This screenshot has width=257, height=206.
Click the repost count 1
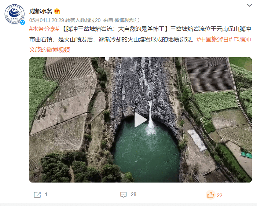point(46,195)
